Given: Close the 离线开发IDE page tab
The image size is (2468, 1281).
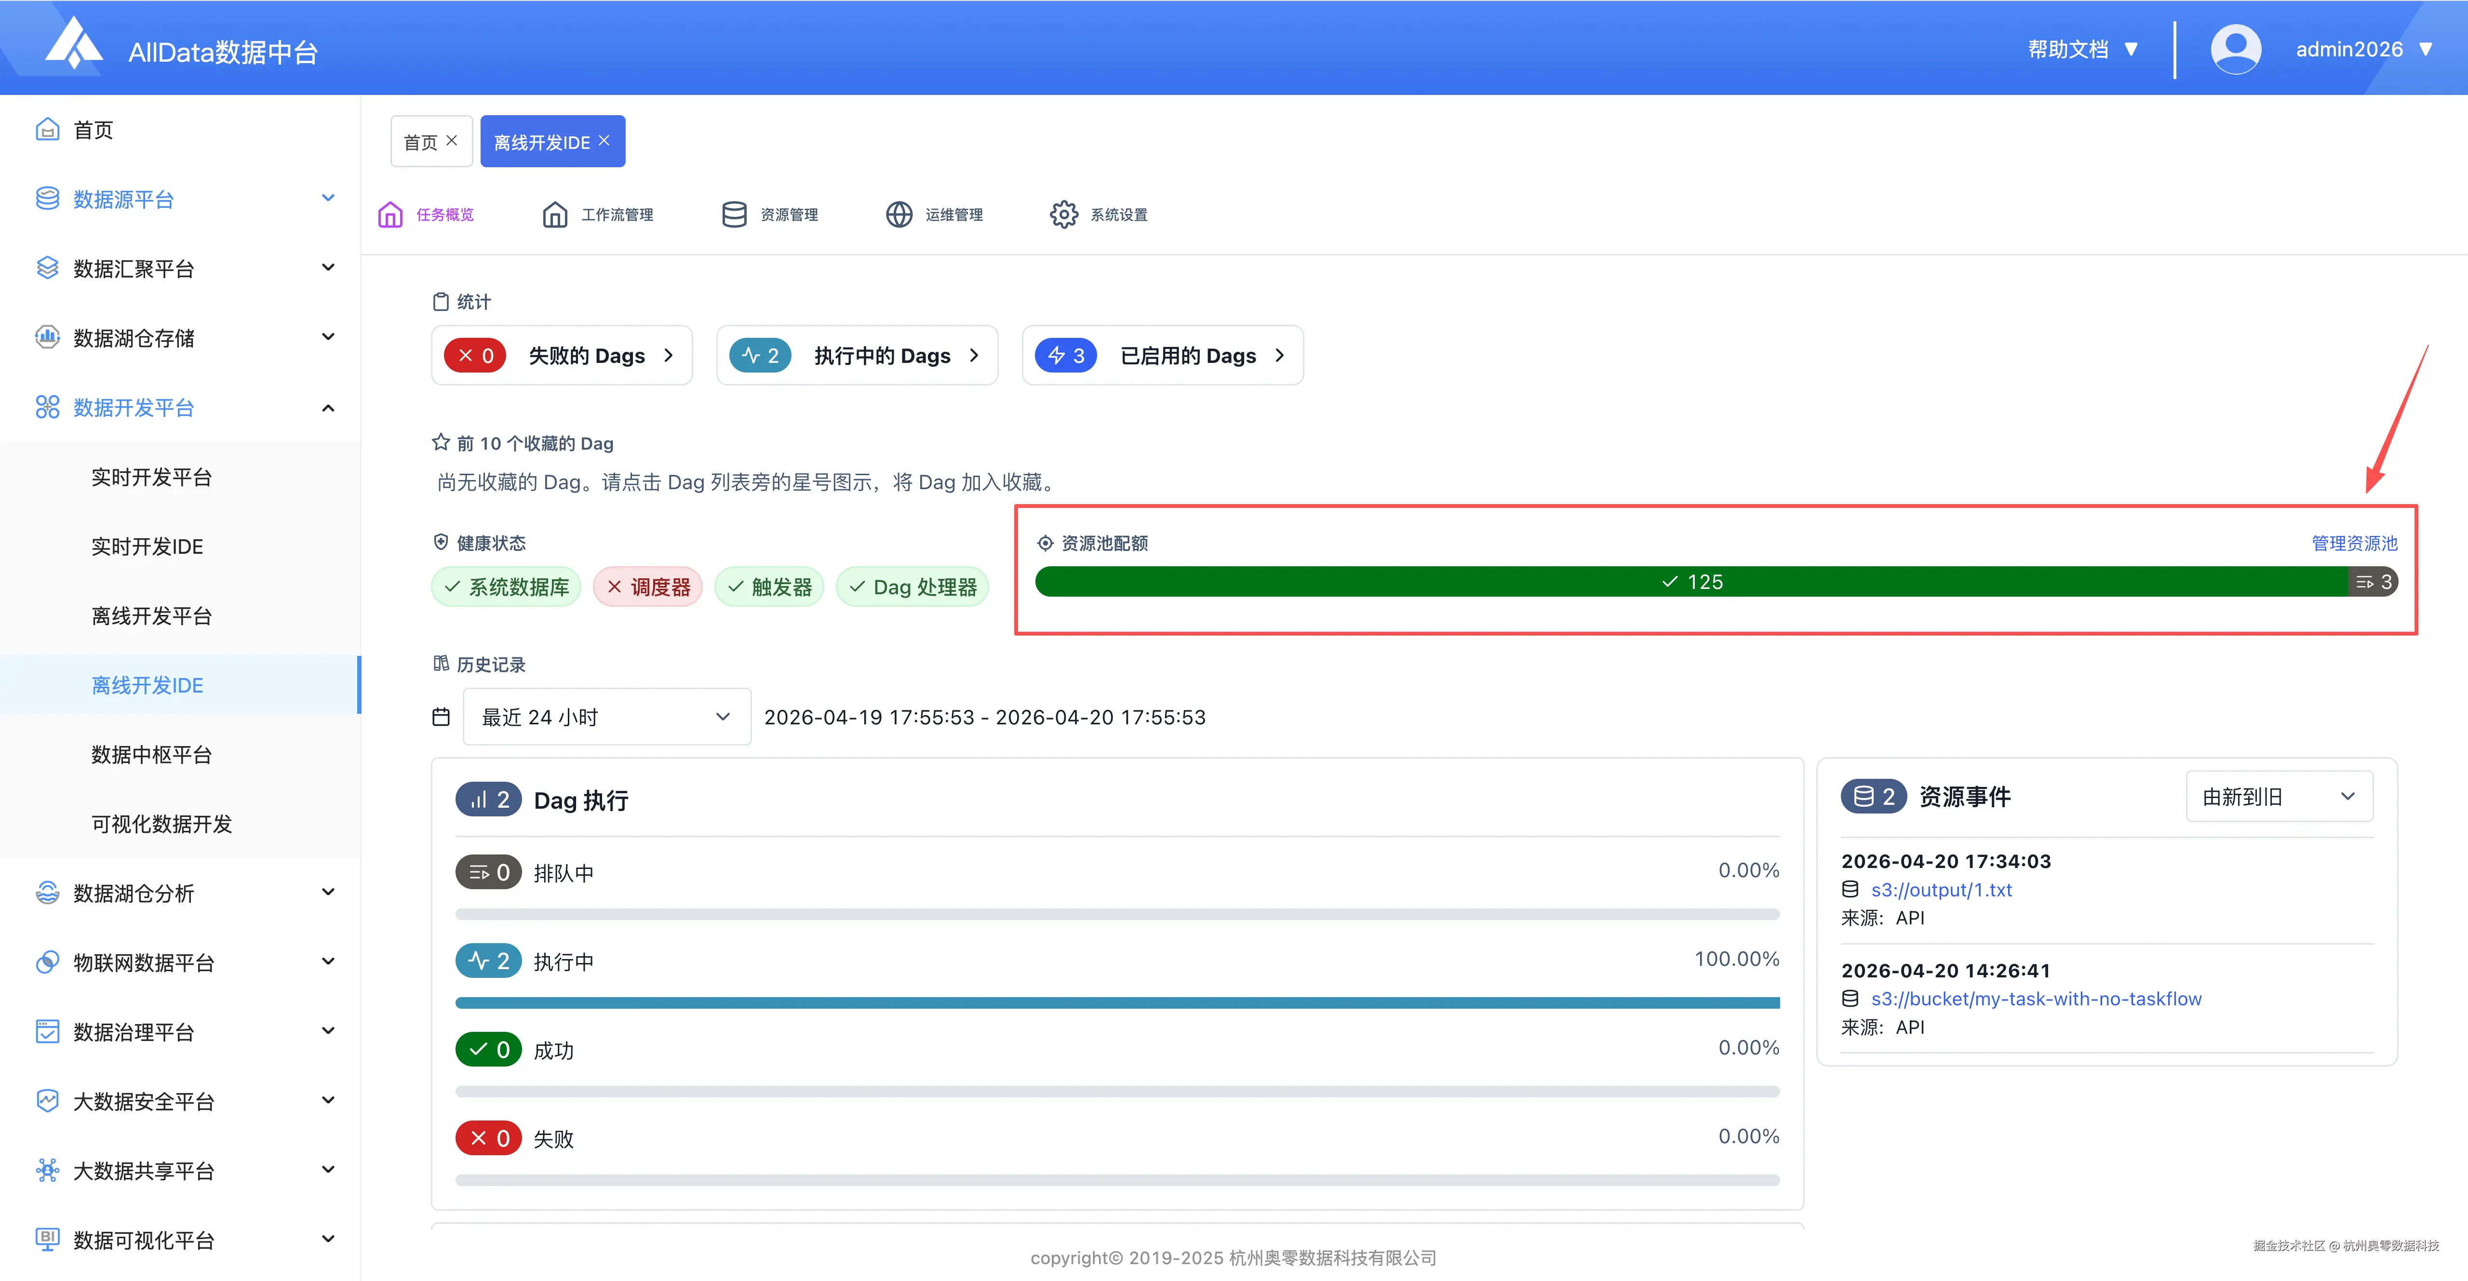Looking at the screenshot, I should (604, 141).
